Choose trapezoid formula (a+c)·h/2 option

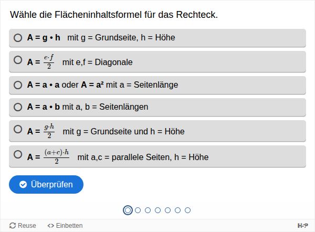point(18,155)
